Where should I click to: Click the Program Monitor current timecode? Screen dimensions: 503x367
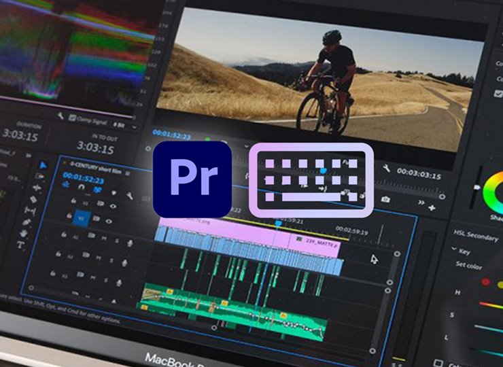(x=171, y=135)
